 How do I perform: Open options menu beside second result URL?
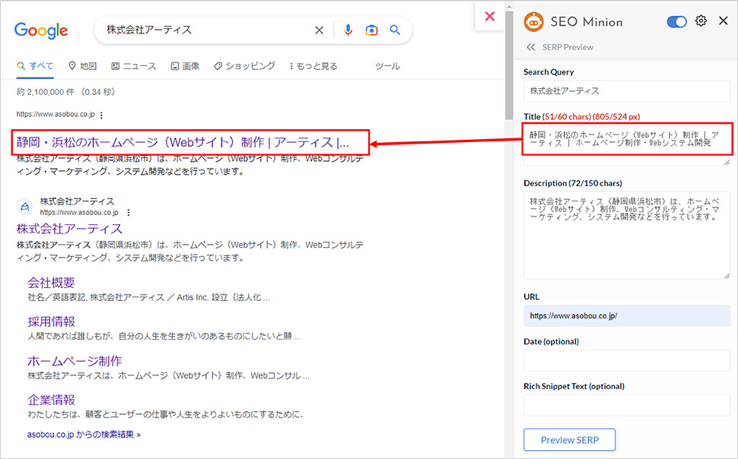coord(129,213)
